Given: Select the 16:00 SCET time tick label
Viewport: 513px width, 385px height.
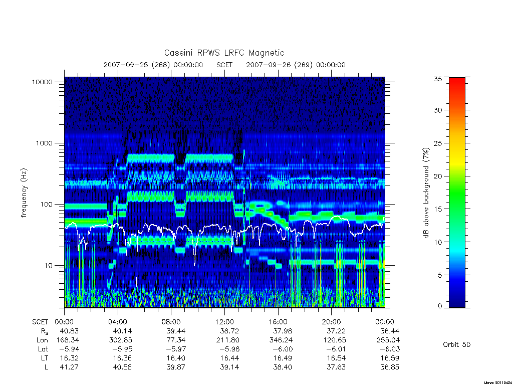Looking at the screenshot, I should click(278, 322).
